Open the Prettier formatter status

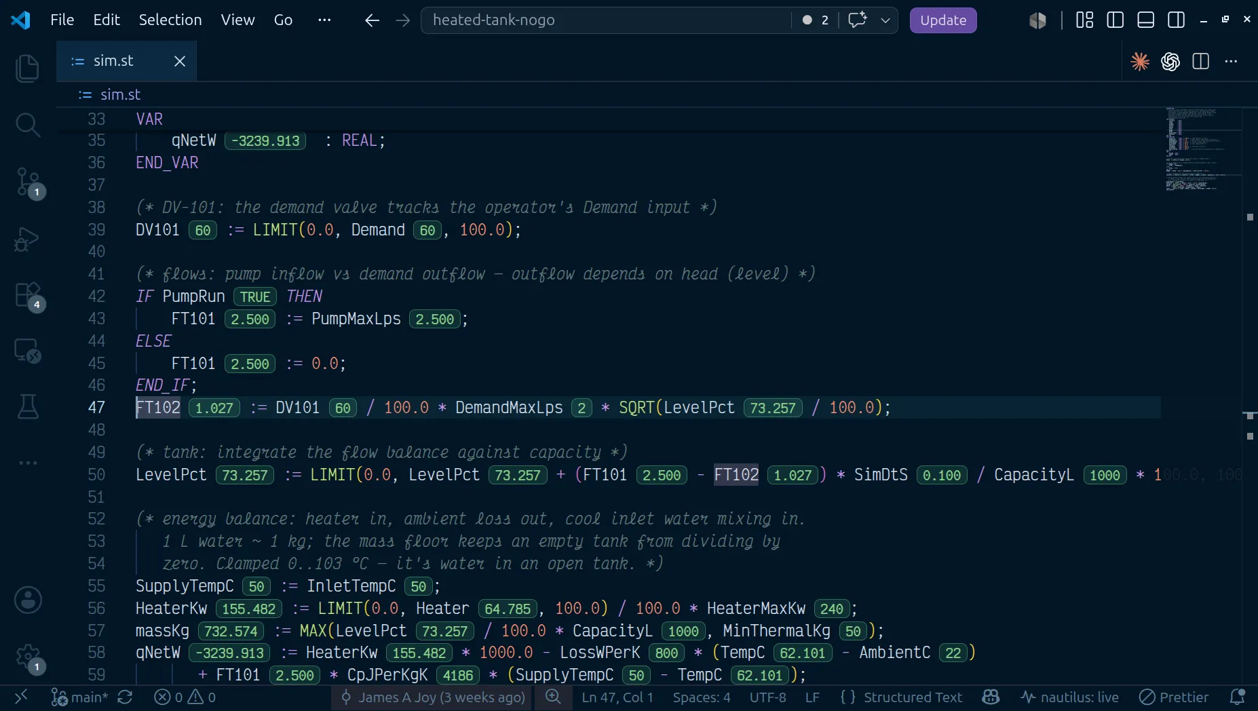point(1174,697)
